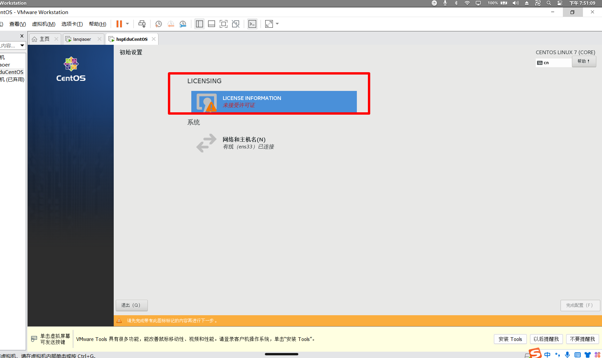Close the 主页 tab
The width and height of the screenshot is (602, 358).
point(56,39)
